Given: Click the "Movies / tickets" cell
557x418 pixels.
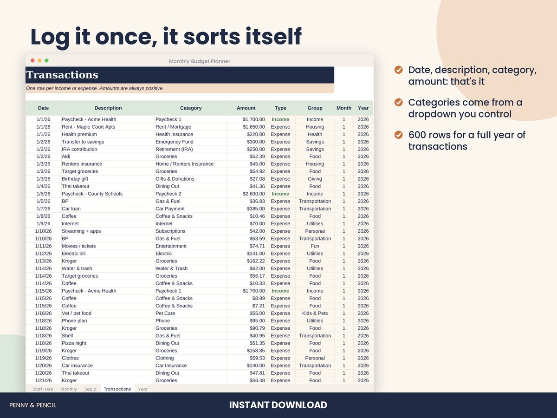Looking at the screenshot, I should (x=108, y=246).
